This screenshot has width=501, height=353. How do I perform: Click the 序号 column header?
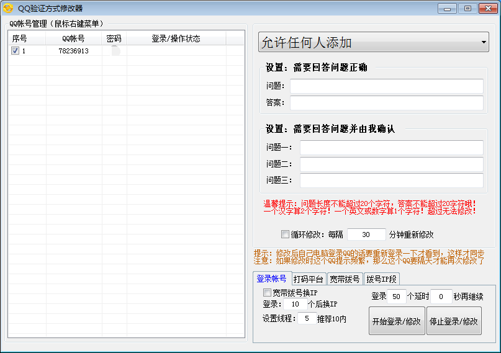pyautogui.click(x=27, y=38)
